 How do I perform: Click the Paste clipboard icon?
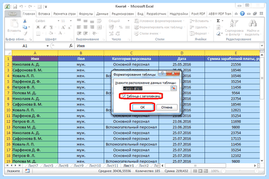[14, 23]
